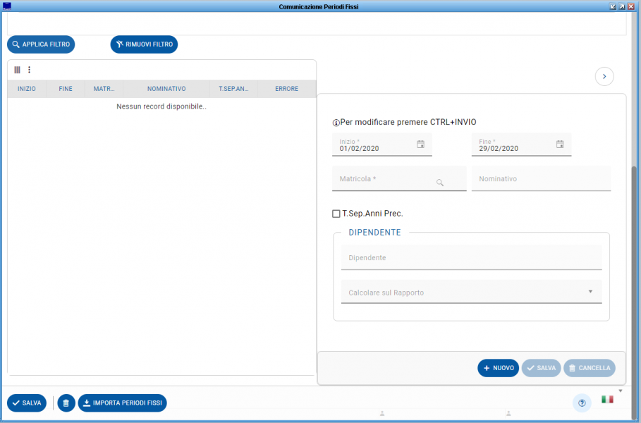Screen dimensions: 641x423
Task: Focus the Inizio date field
Action: pos(381,145)
